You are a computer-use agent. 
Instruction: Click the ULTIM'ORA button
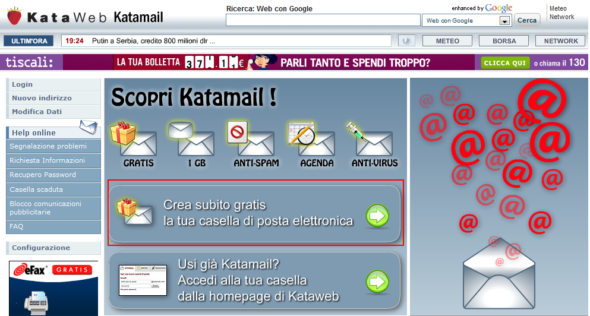(29, 40)
